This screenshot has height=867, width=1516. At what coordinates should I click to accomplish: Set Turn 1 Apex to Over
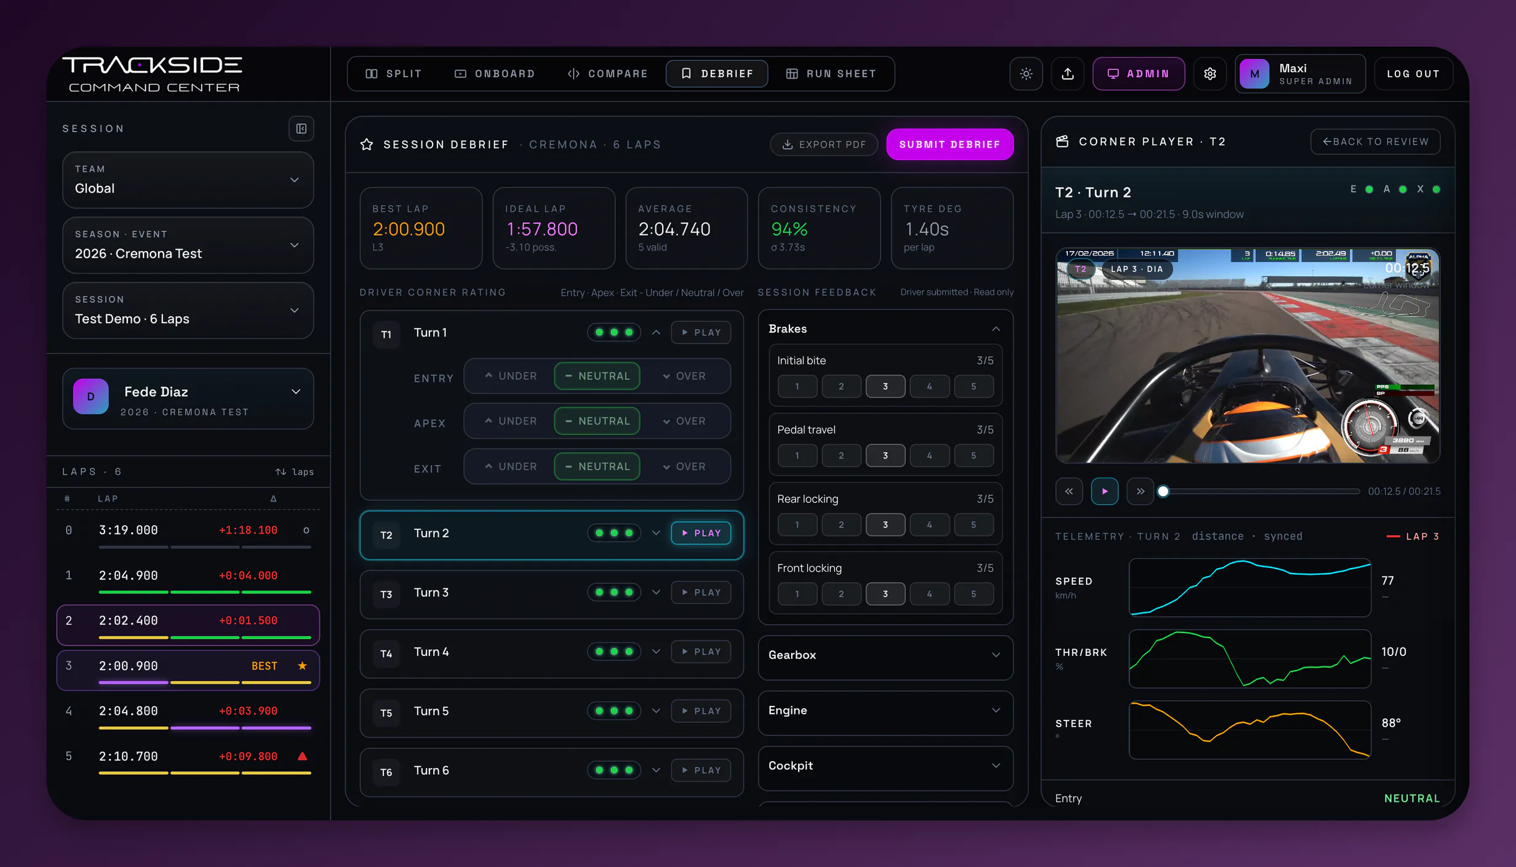pyautogui.click(x=684, y=421)
